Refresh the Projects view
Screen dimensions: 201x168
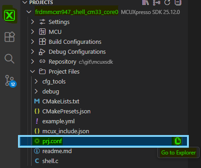167,2
